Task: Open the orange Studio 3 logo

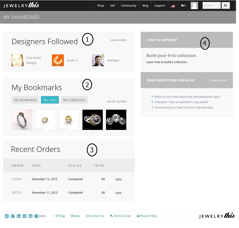Action: pos(58,60)
